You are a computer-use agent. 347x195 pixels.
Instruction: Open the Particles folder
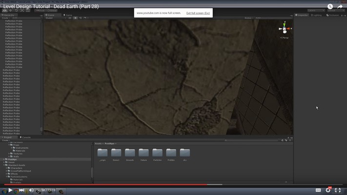click(x=157, y=153)
